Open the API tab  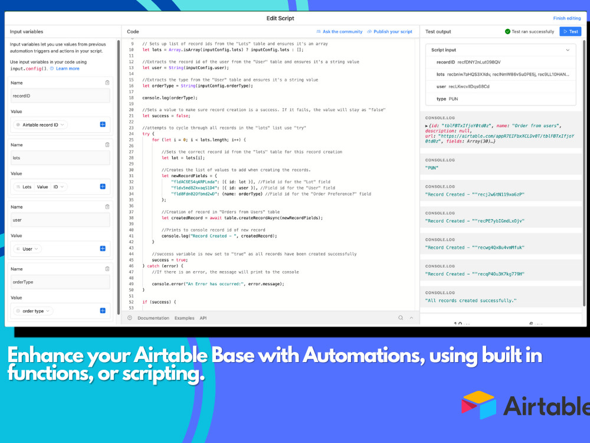click(x=203, y=318)
